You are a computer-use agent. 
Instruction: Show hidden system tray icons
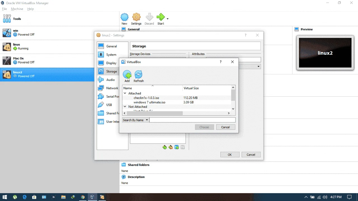coord(306,197)
